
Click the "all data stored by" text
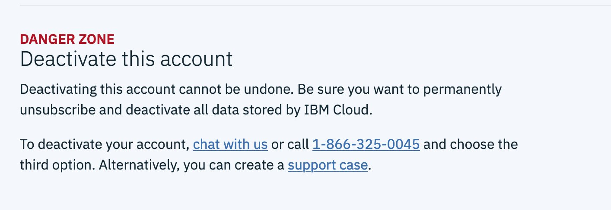pyautogui.click(x=251, y=110)
